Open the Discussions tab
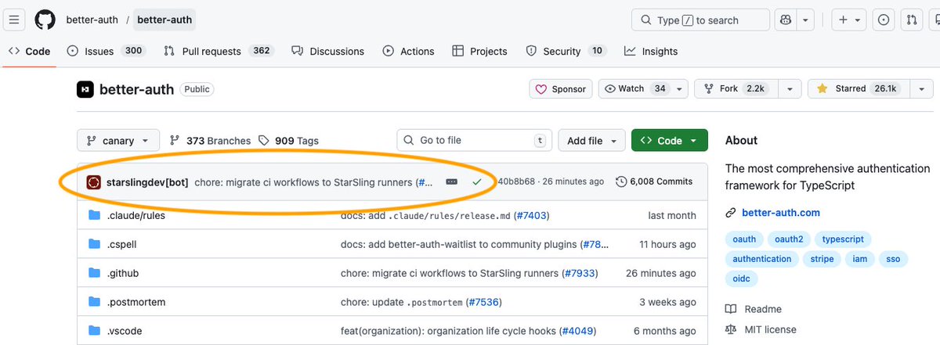 click(x=327, y=51)
